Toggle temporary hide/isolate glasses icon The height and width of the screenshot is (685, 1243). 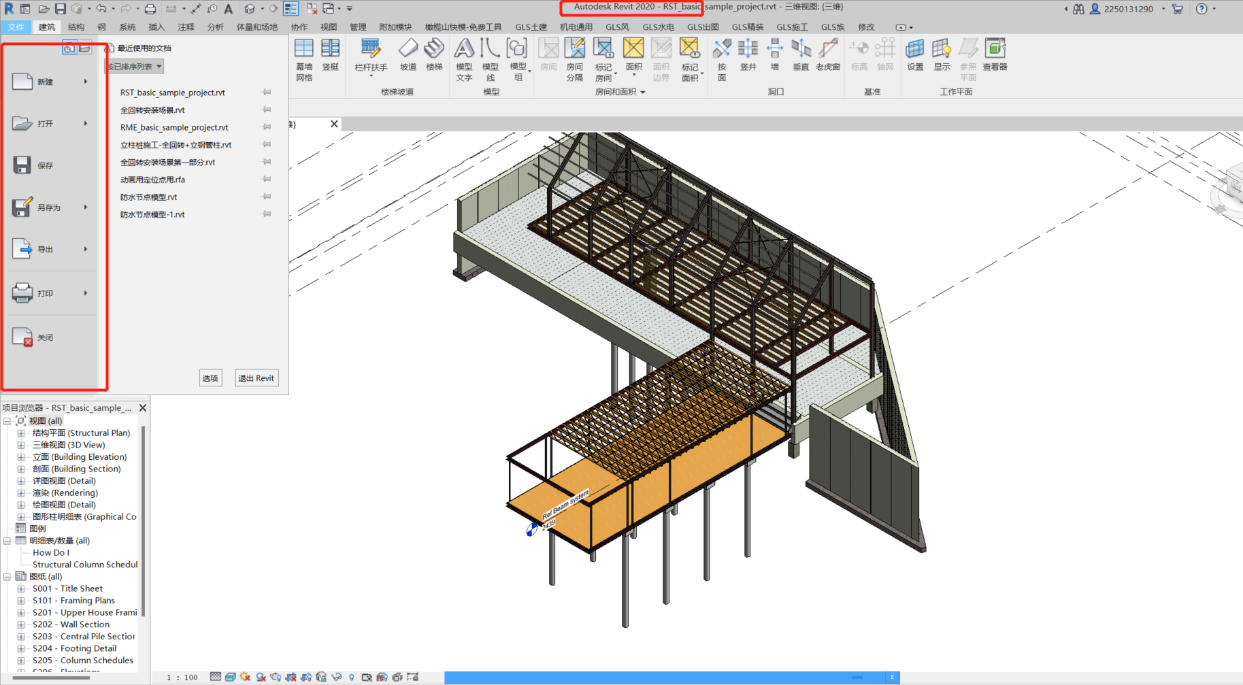pos(336,677)
